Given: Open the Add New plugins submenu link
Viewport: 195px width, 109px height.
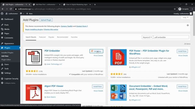Looking at the screenshot, I should pyautogui.click(x=5, y=56).
